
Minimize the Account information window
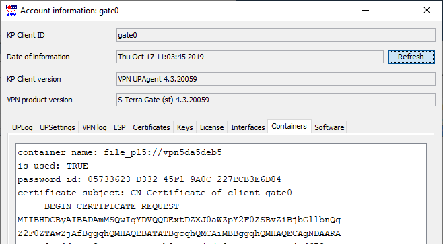[366, 11]
